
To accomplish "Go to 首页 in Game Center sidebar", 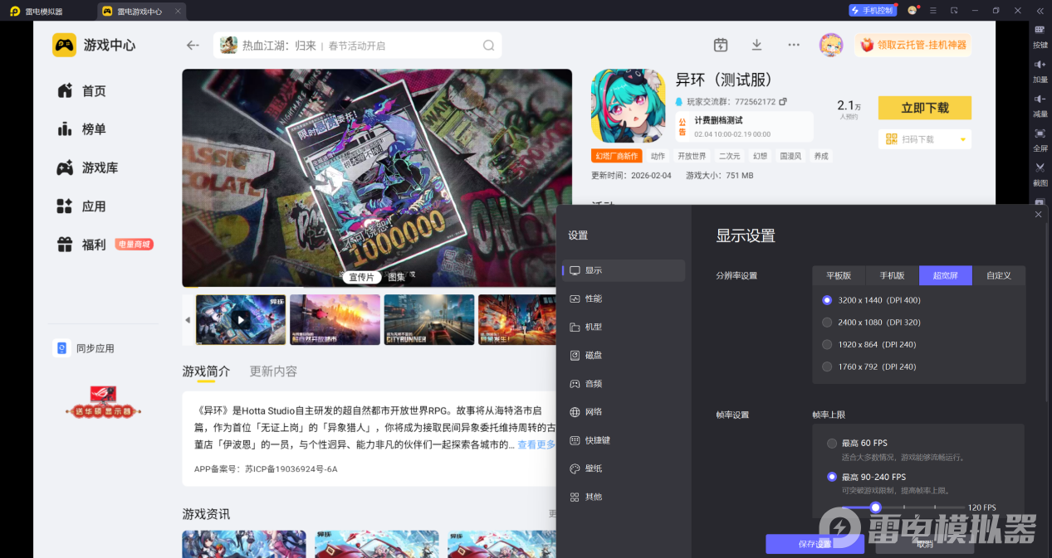I will click(81, 91).
